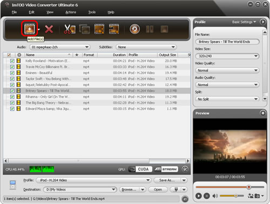270x204 pixels.
Task: Uncheck the Teletubby Post-Apocal checkbox
Action: pos(12,85)
